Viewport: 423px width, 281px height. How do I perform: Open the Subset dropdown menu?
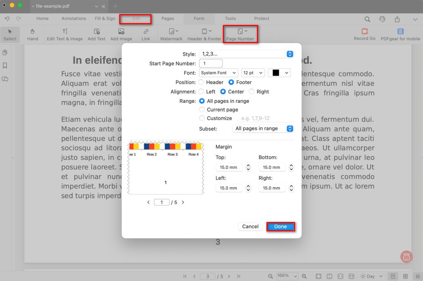[x=262, y=129]
